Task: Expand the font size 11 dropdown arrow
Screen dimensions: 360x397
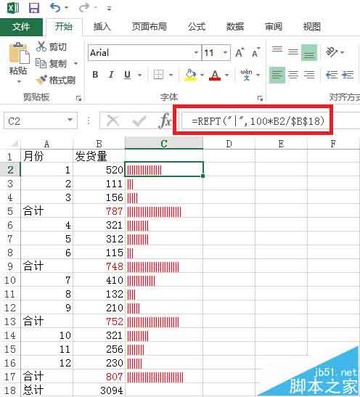Action: coord(225,53)
